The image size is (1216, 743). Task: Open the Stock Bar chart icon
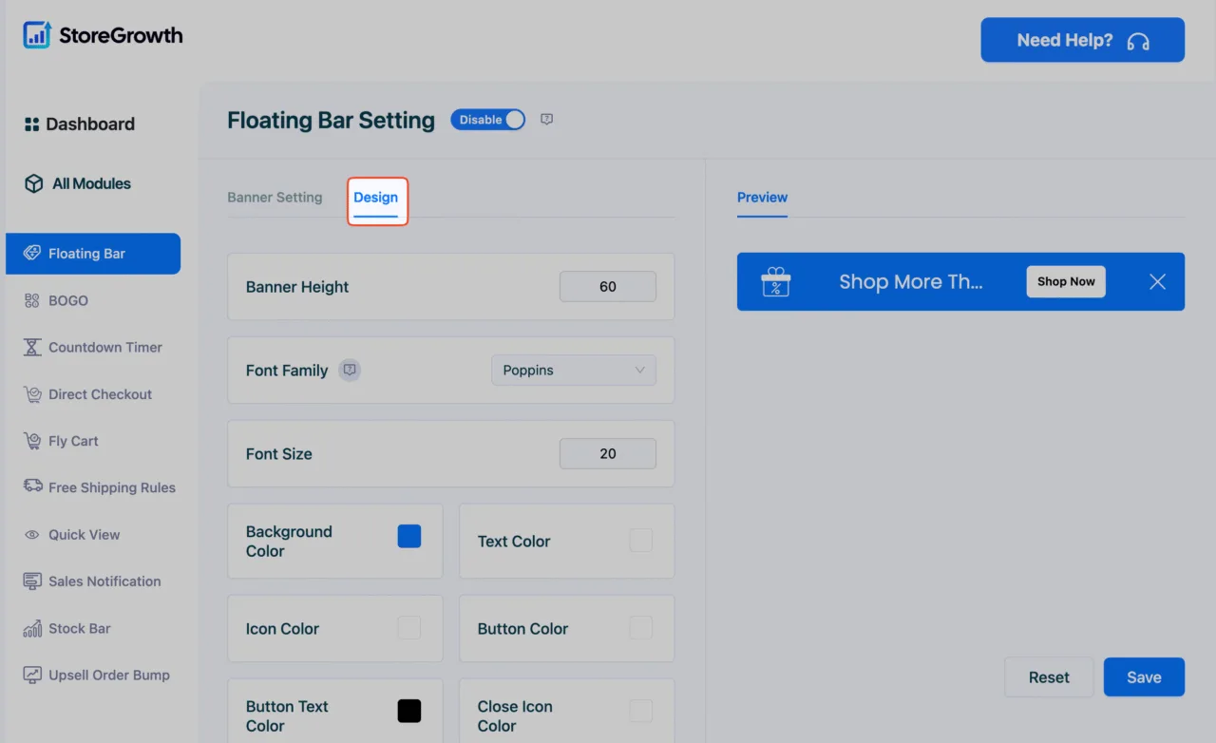click(x=32, y=628)
